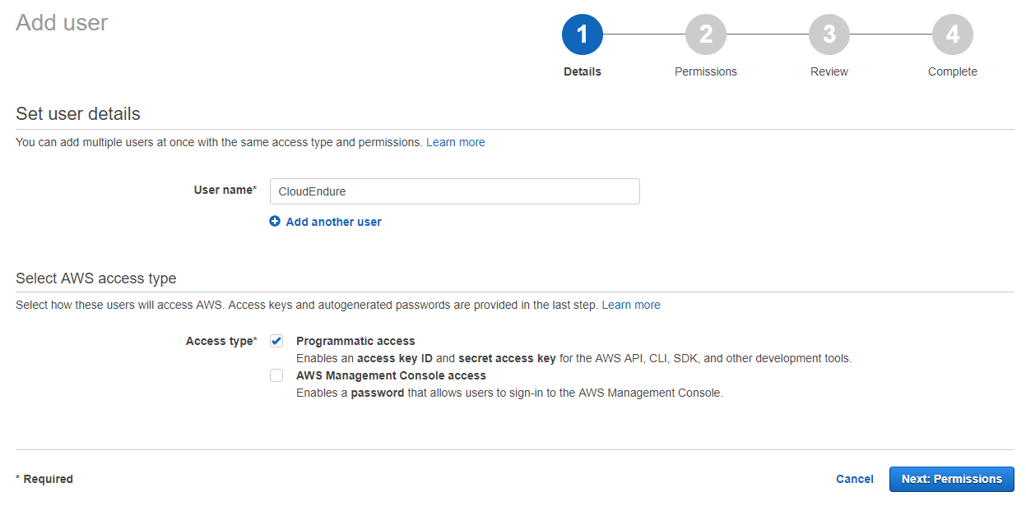1026x515 pixels.
Task: Click the Permissions step label
Action: tap(706, 71)
